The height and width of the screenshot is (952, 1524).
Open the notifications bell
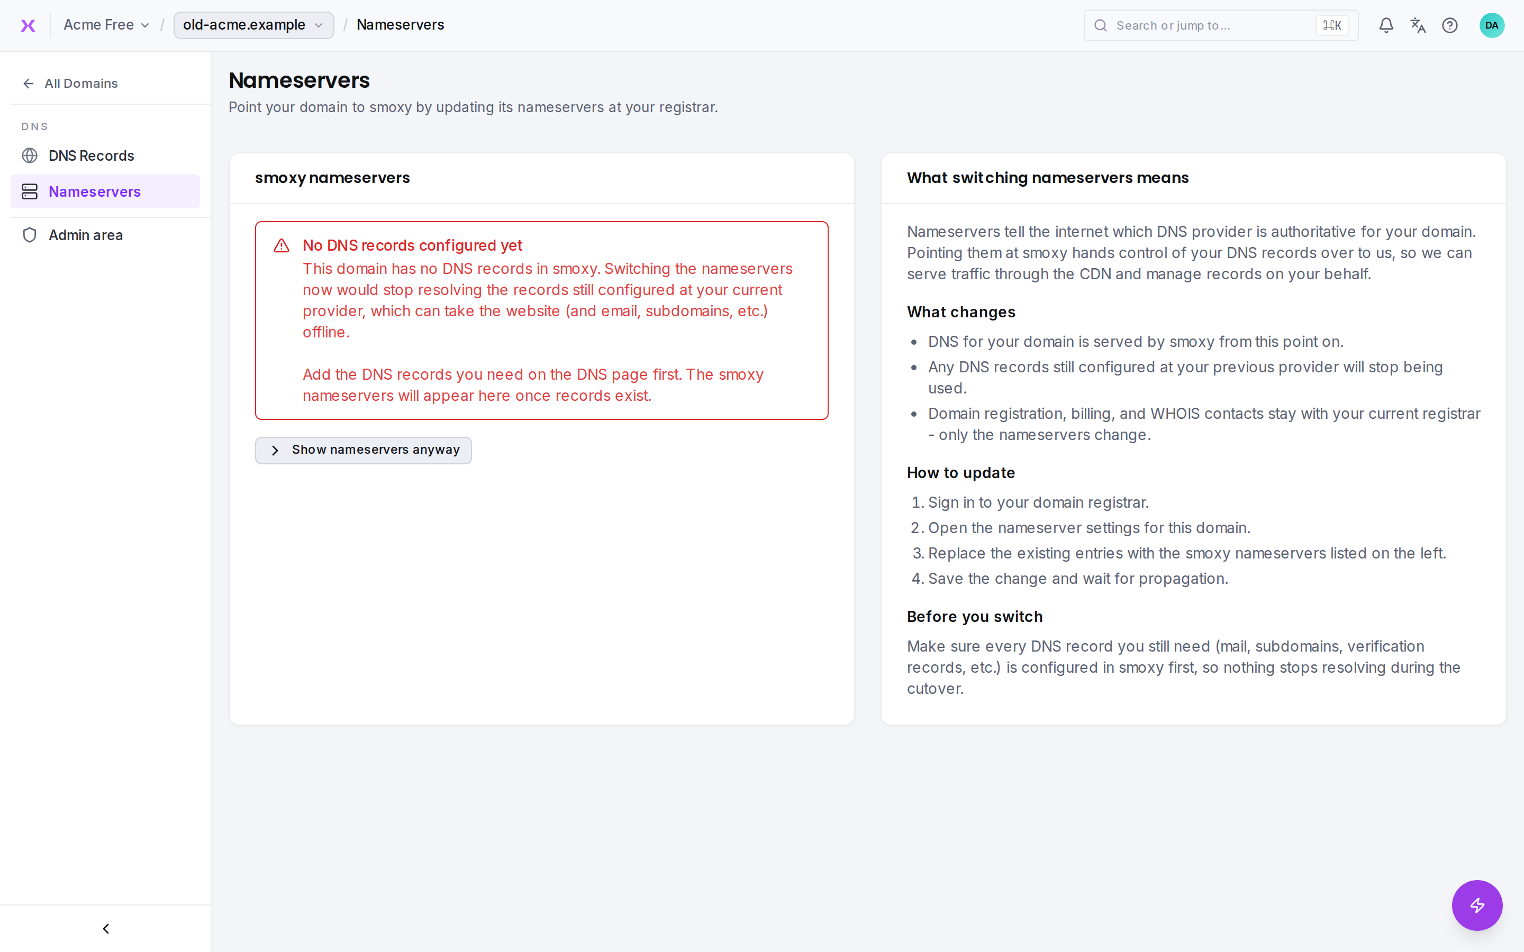1386,25
